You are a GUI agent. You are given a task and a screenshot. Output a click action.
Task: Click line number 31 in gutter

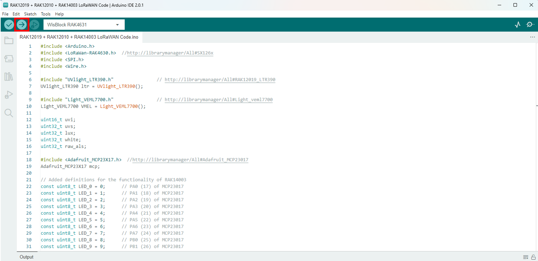tap(29, 246)
